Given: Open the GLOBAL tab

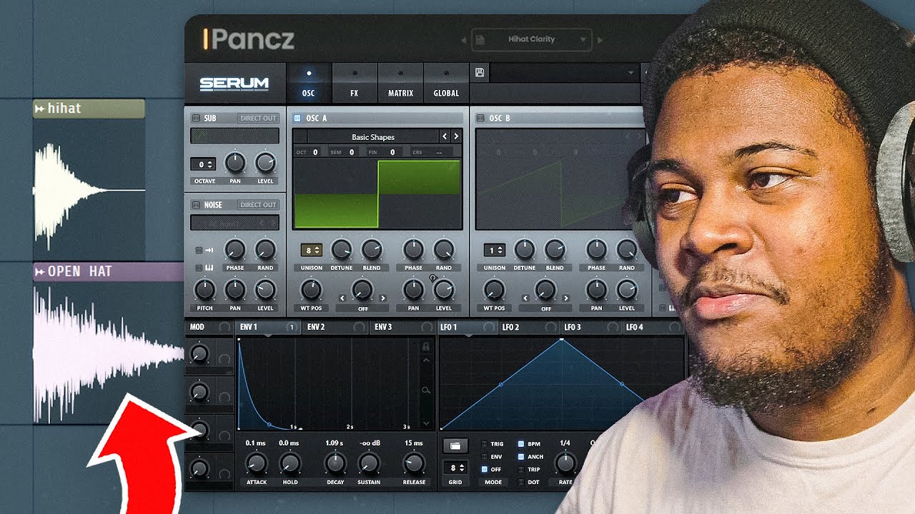Looking at the screenshot, I should (446, 84).
